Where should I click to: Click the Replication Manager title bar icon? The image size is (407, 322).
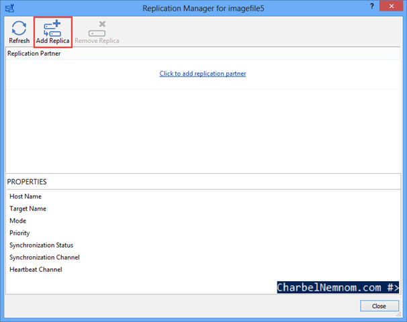(x=10, y=8)
